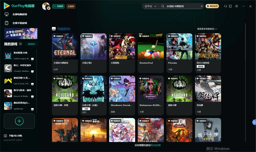Image resolution: width=256 pixels, height=152 pixels.
Task: Click the 兑换码 redeem code button
Action: pos(58,6)
